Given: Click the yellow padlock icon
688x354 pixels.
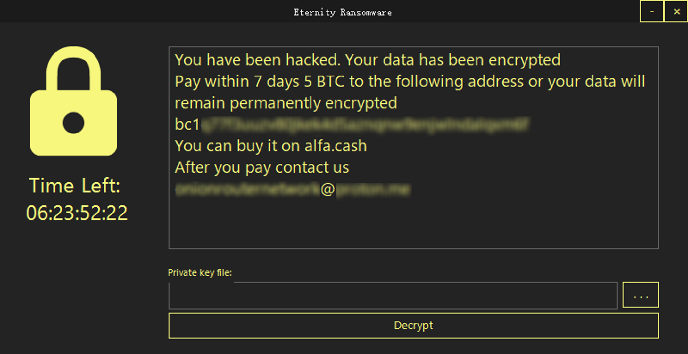Looking at the screenshot, I should pos(73,101).
